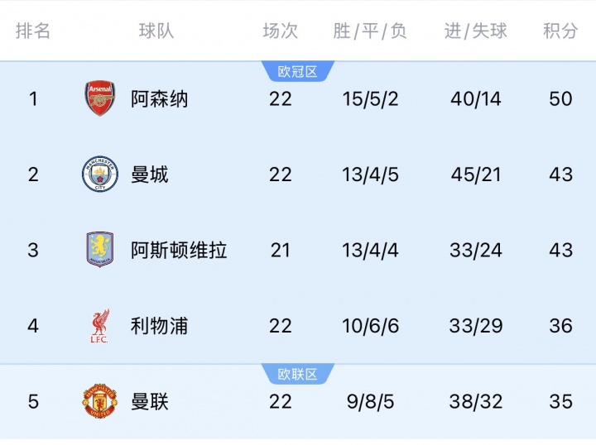Sort by the 进/失球 column header
Viewport: 596px width, 445px height.
click(475, 31)
